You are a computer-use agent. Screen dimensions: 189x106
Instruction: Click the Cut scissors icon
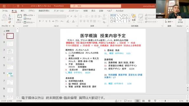(x=9, y=15)
